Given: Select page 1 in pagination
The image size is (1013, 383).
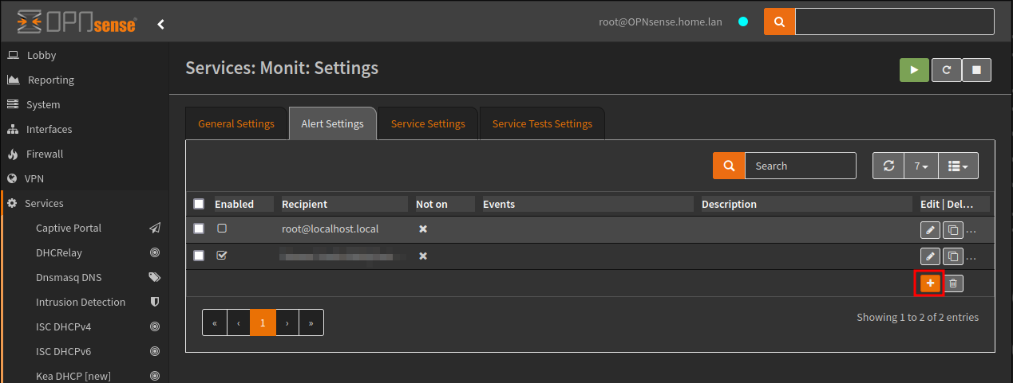Looking at the screenshot, I should (x=263, y=322).
